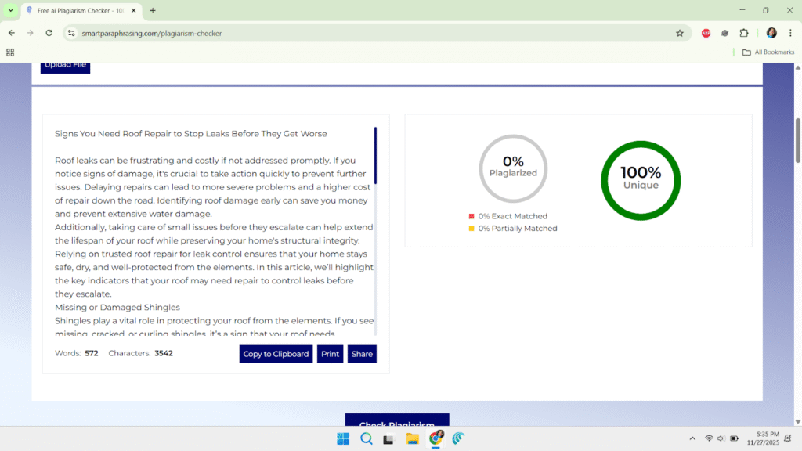
Task: Open the site information icon in address bar
Action: tap(71, 33)
